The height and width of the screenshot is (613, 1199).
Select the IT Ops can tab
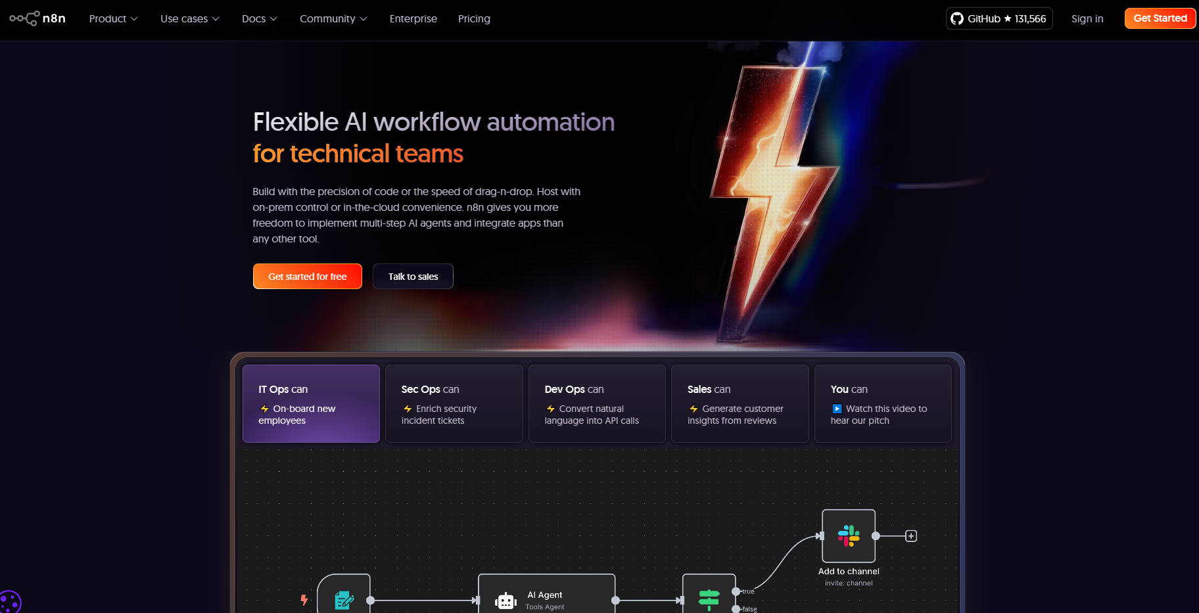(311, 403)
